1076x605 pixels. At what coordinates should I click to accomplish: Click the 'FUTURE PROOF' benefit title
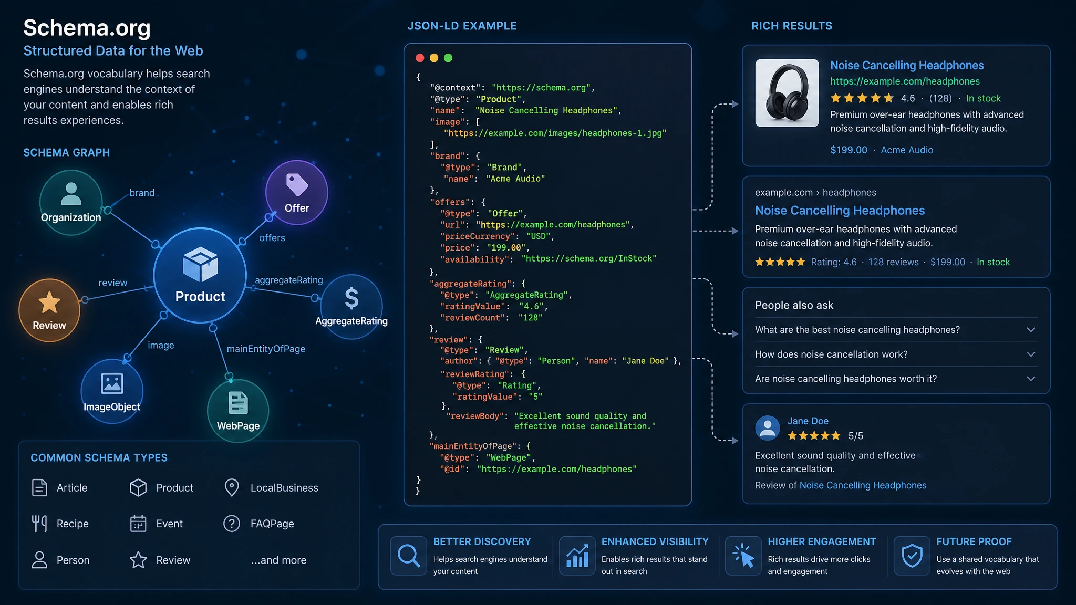click(974, 541)
